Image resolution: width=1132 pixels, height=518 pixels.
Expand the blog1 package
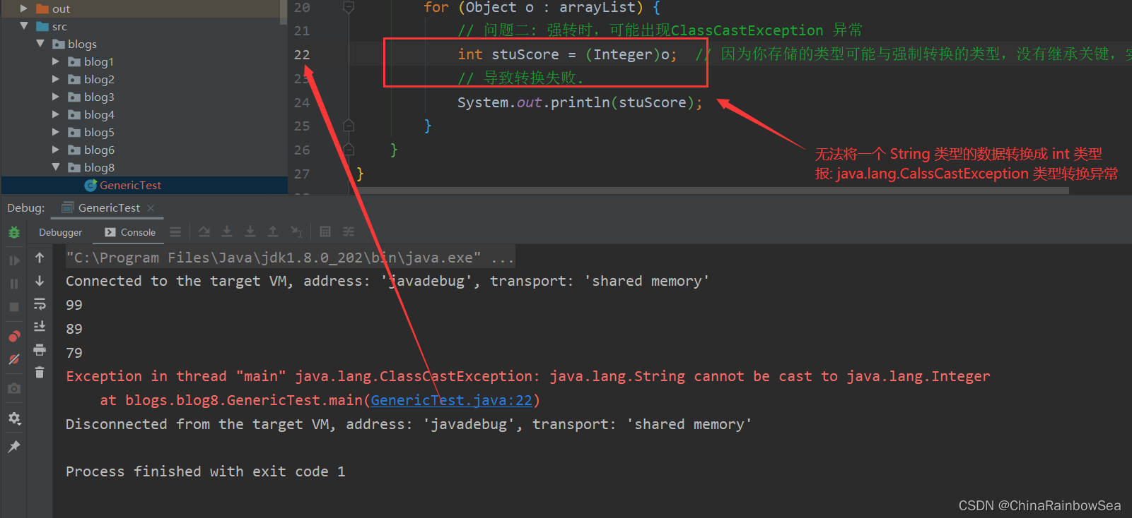[x=56, y=61]
